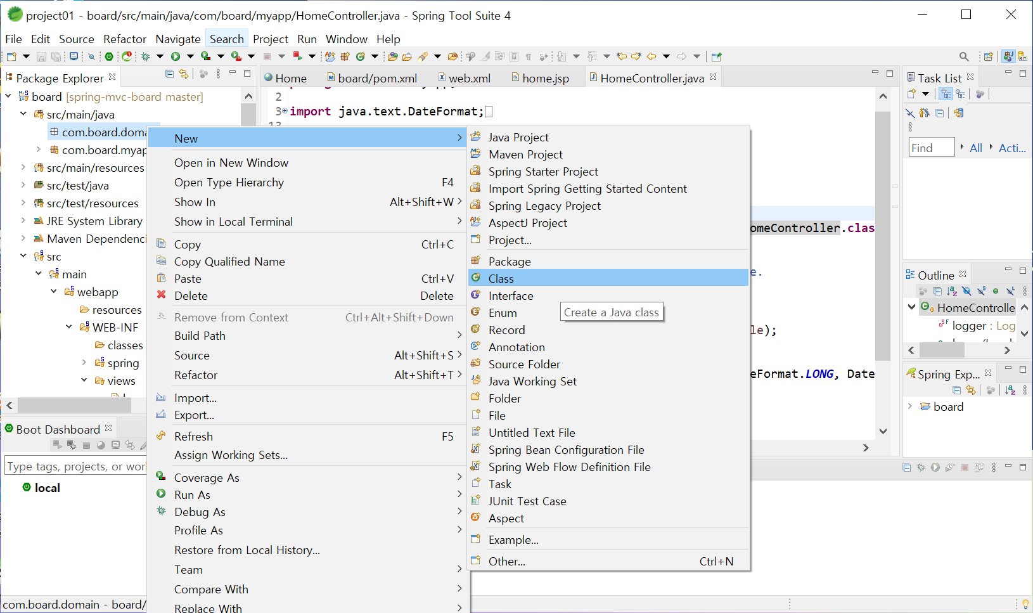Click the Acti... link in Task List
This screenshot has width=1033, height=613.
point(1012,148)
